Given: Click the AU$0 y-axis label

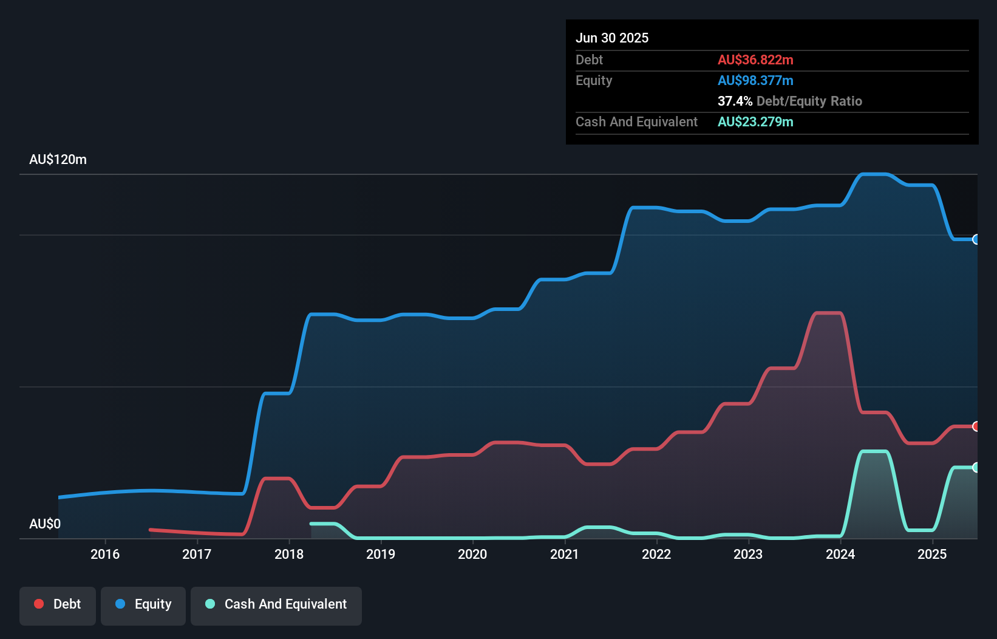Looking at the screenshot, I should tap(45, 524).
